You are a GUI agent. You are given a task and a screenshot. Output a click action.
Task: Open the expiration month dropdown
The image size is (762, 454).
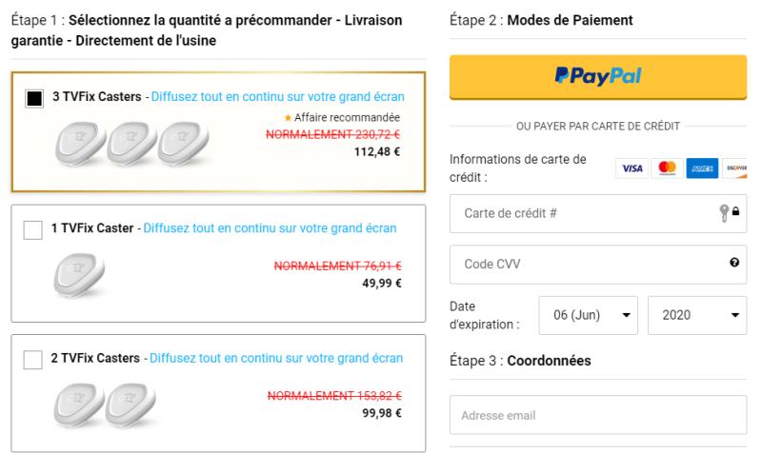(x=587, y=314)
